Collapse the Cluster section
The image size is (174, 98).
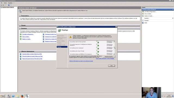click(20, 25)
